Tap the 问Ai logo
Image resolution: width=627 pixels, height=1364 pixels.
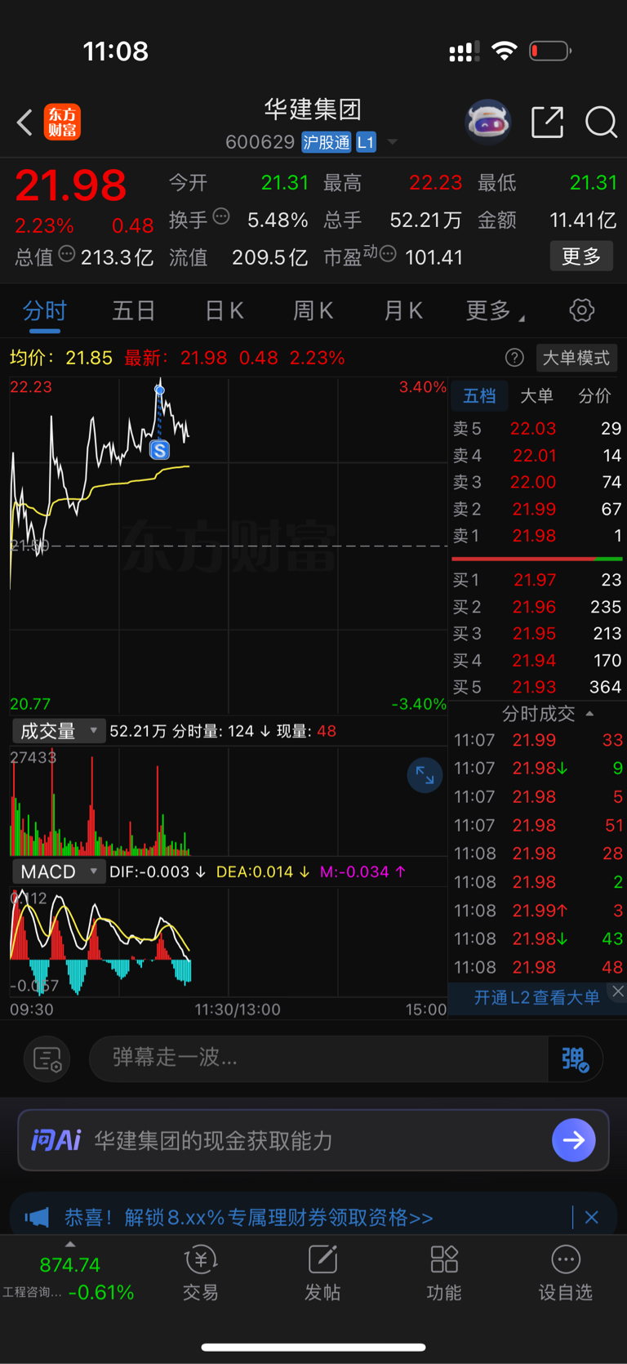[56, 1139]
